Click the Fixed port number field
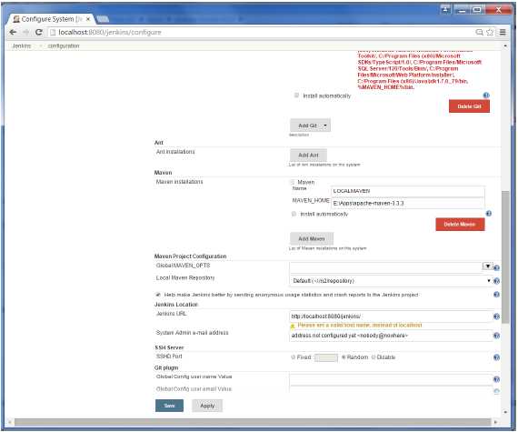 click(326, 357)
